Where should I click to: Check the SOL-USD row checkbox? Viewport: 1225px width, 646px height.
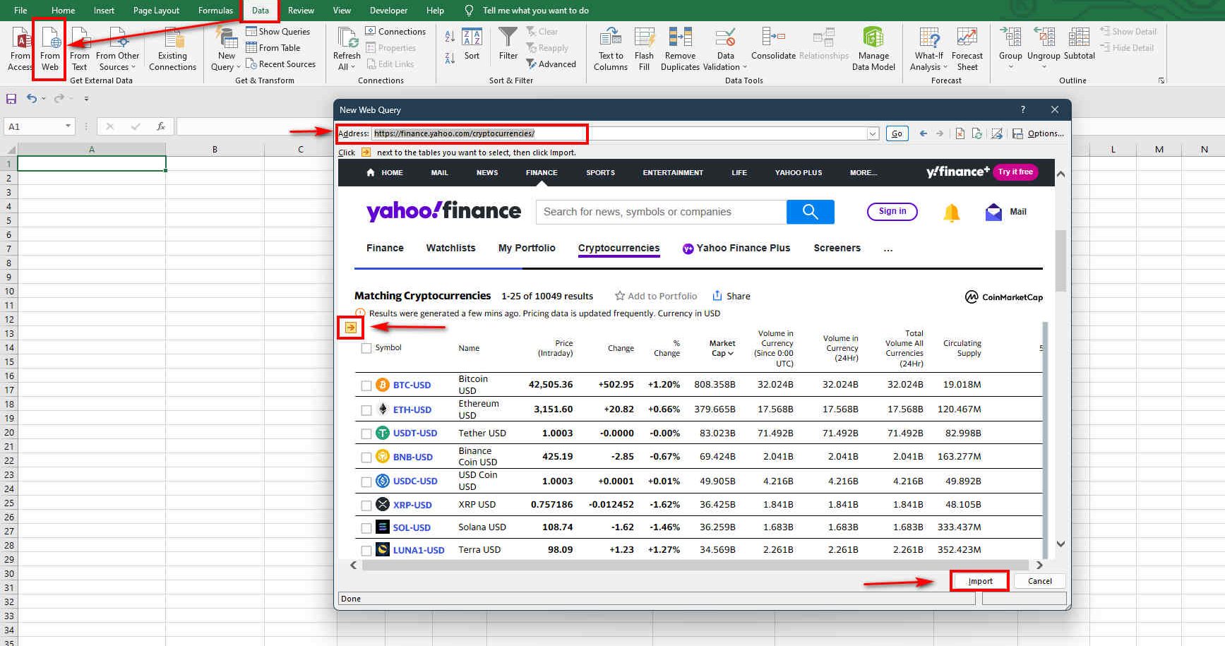pos(366,528)
